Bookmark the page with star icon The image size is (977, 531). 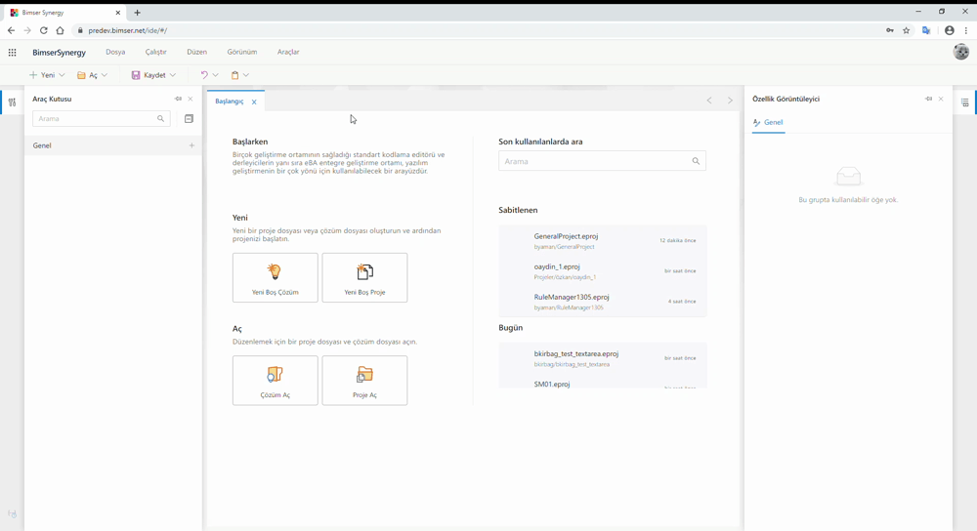(x=906, y=30)
